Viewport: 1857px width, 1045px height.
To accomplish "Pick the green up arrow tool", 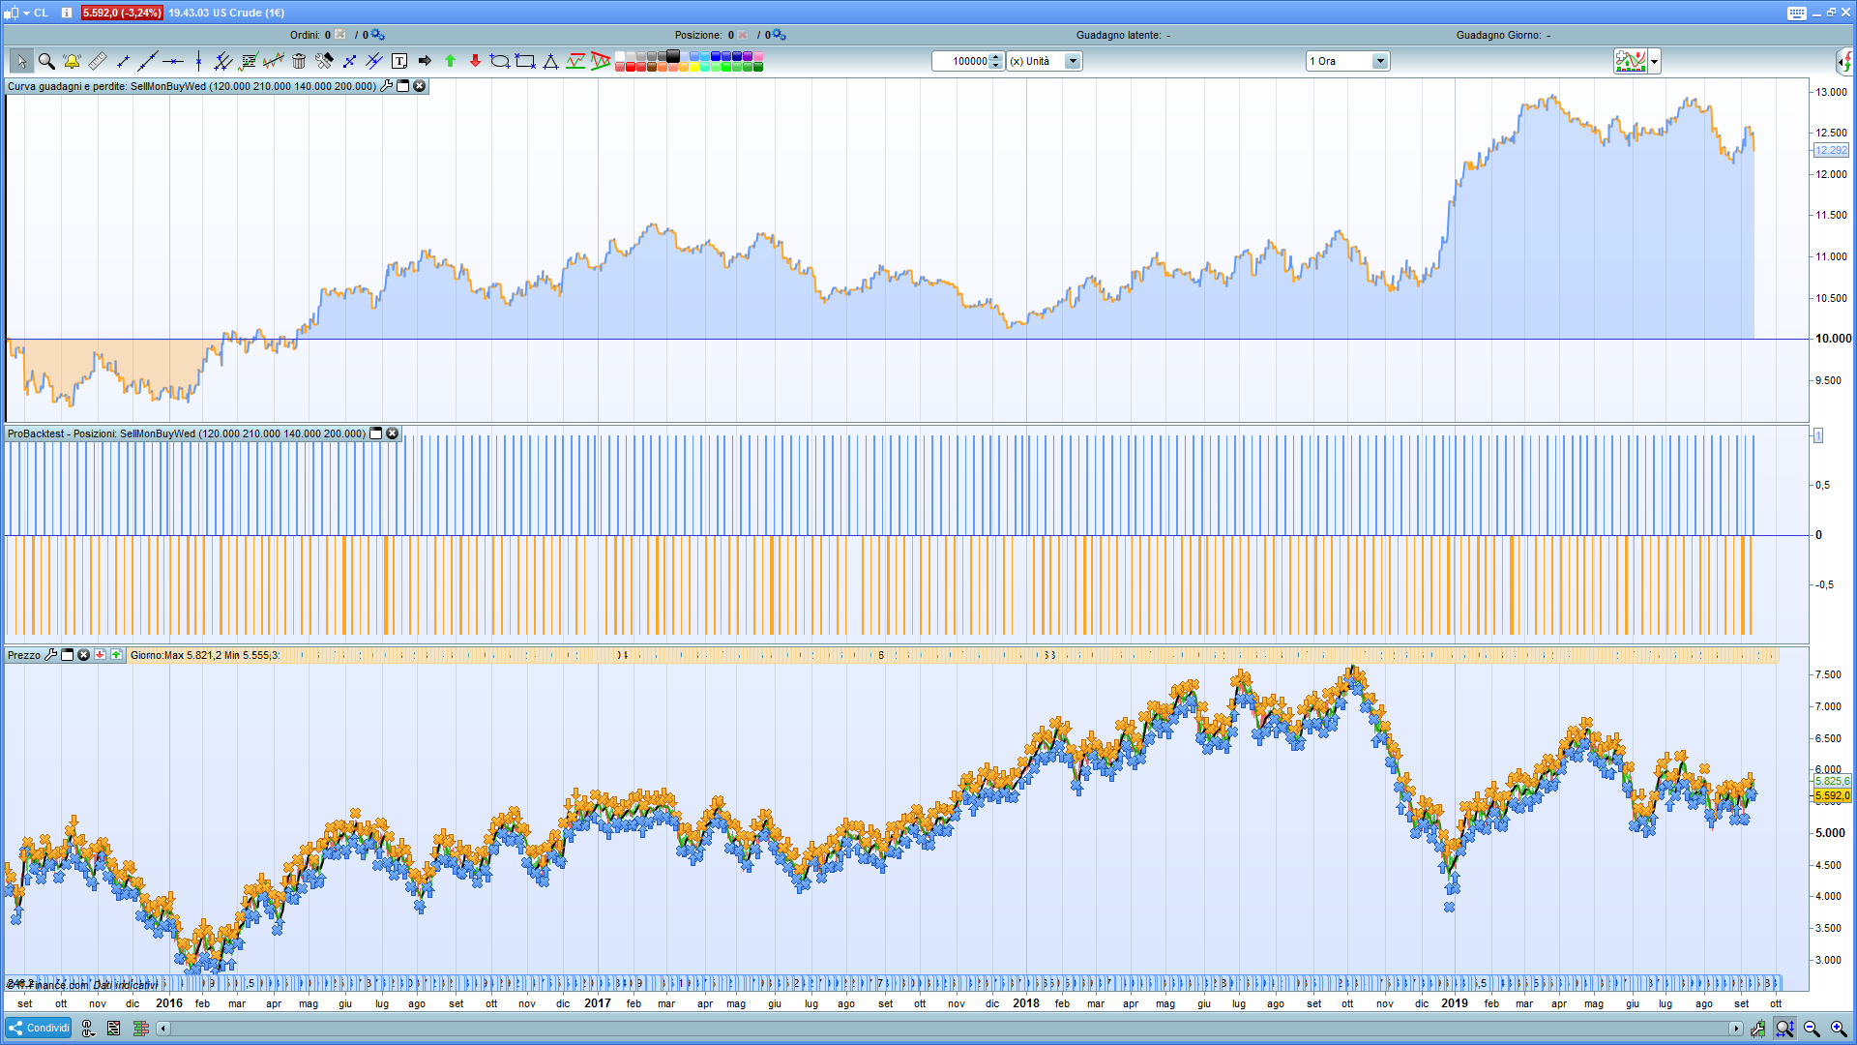I will click(x=450, y=61).
